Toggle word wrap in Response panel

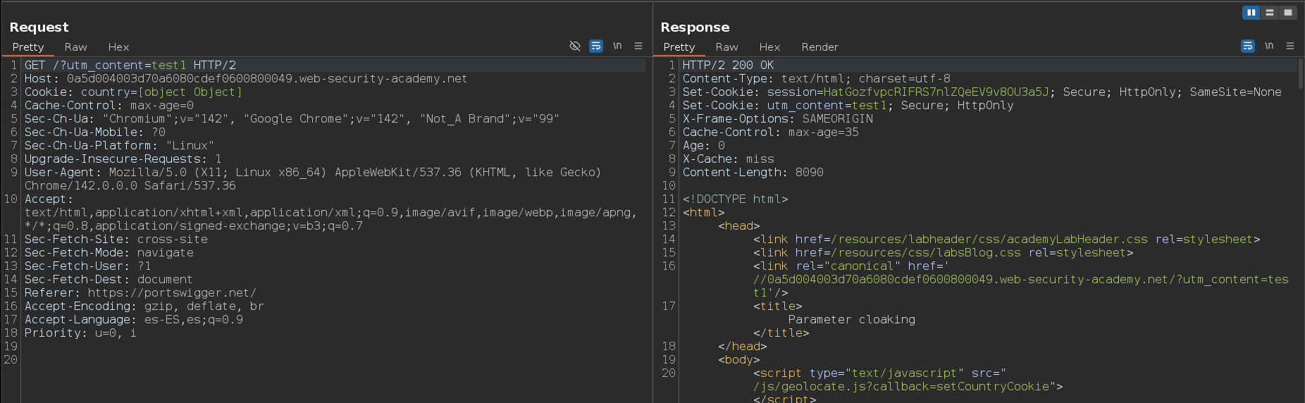click(1248, 46)
